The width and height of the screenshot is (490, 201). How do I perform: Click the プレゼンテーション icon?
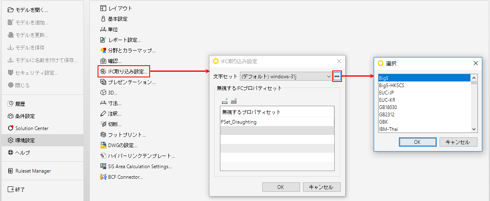click(x=103, y=82)
